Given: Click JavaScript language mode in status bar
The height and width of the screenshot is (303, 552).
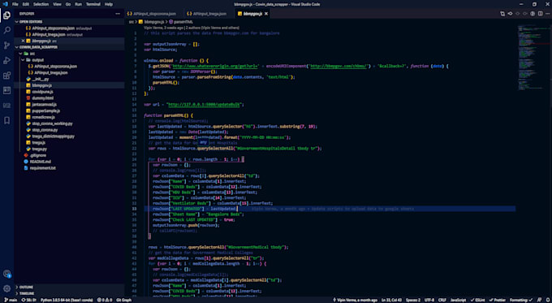Looking at the screenshot, I should coord(459,301).
